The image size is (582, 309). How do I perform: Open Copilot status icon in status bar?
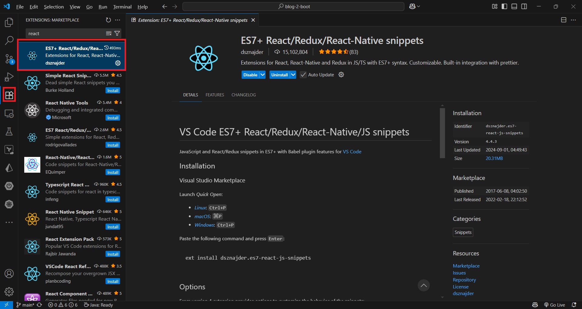[x=535, y=305]
